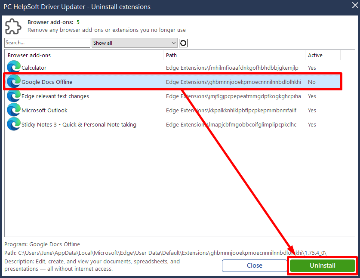Click the full Path detail line at bottom

165,253
